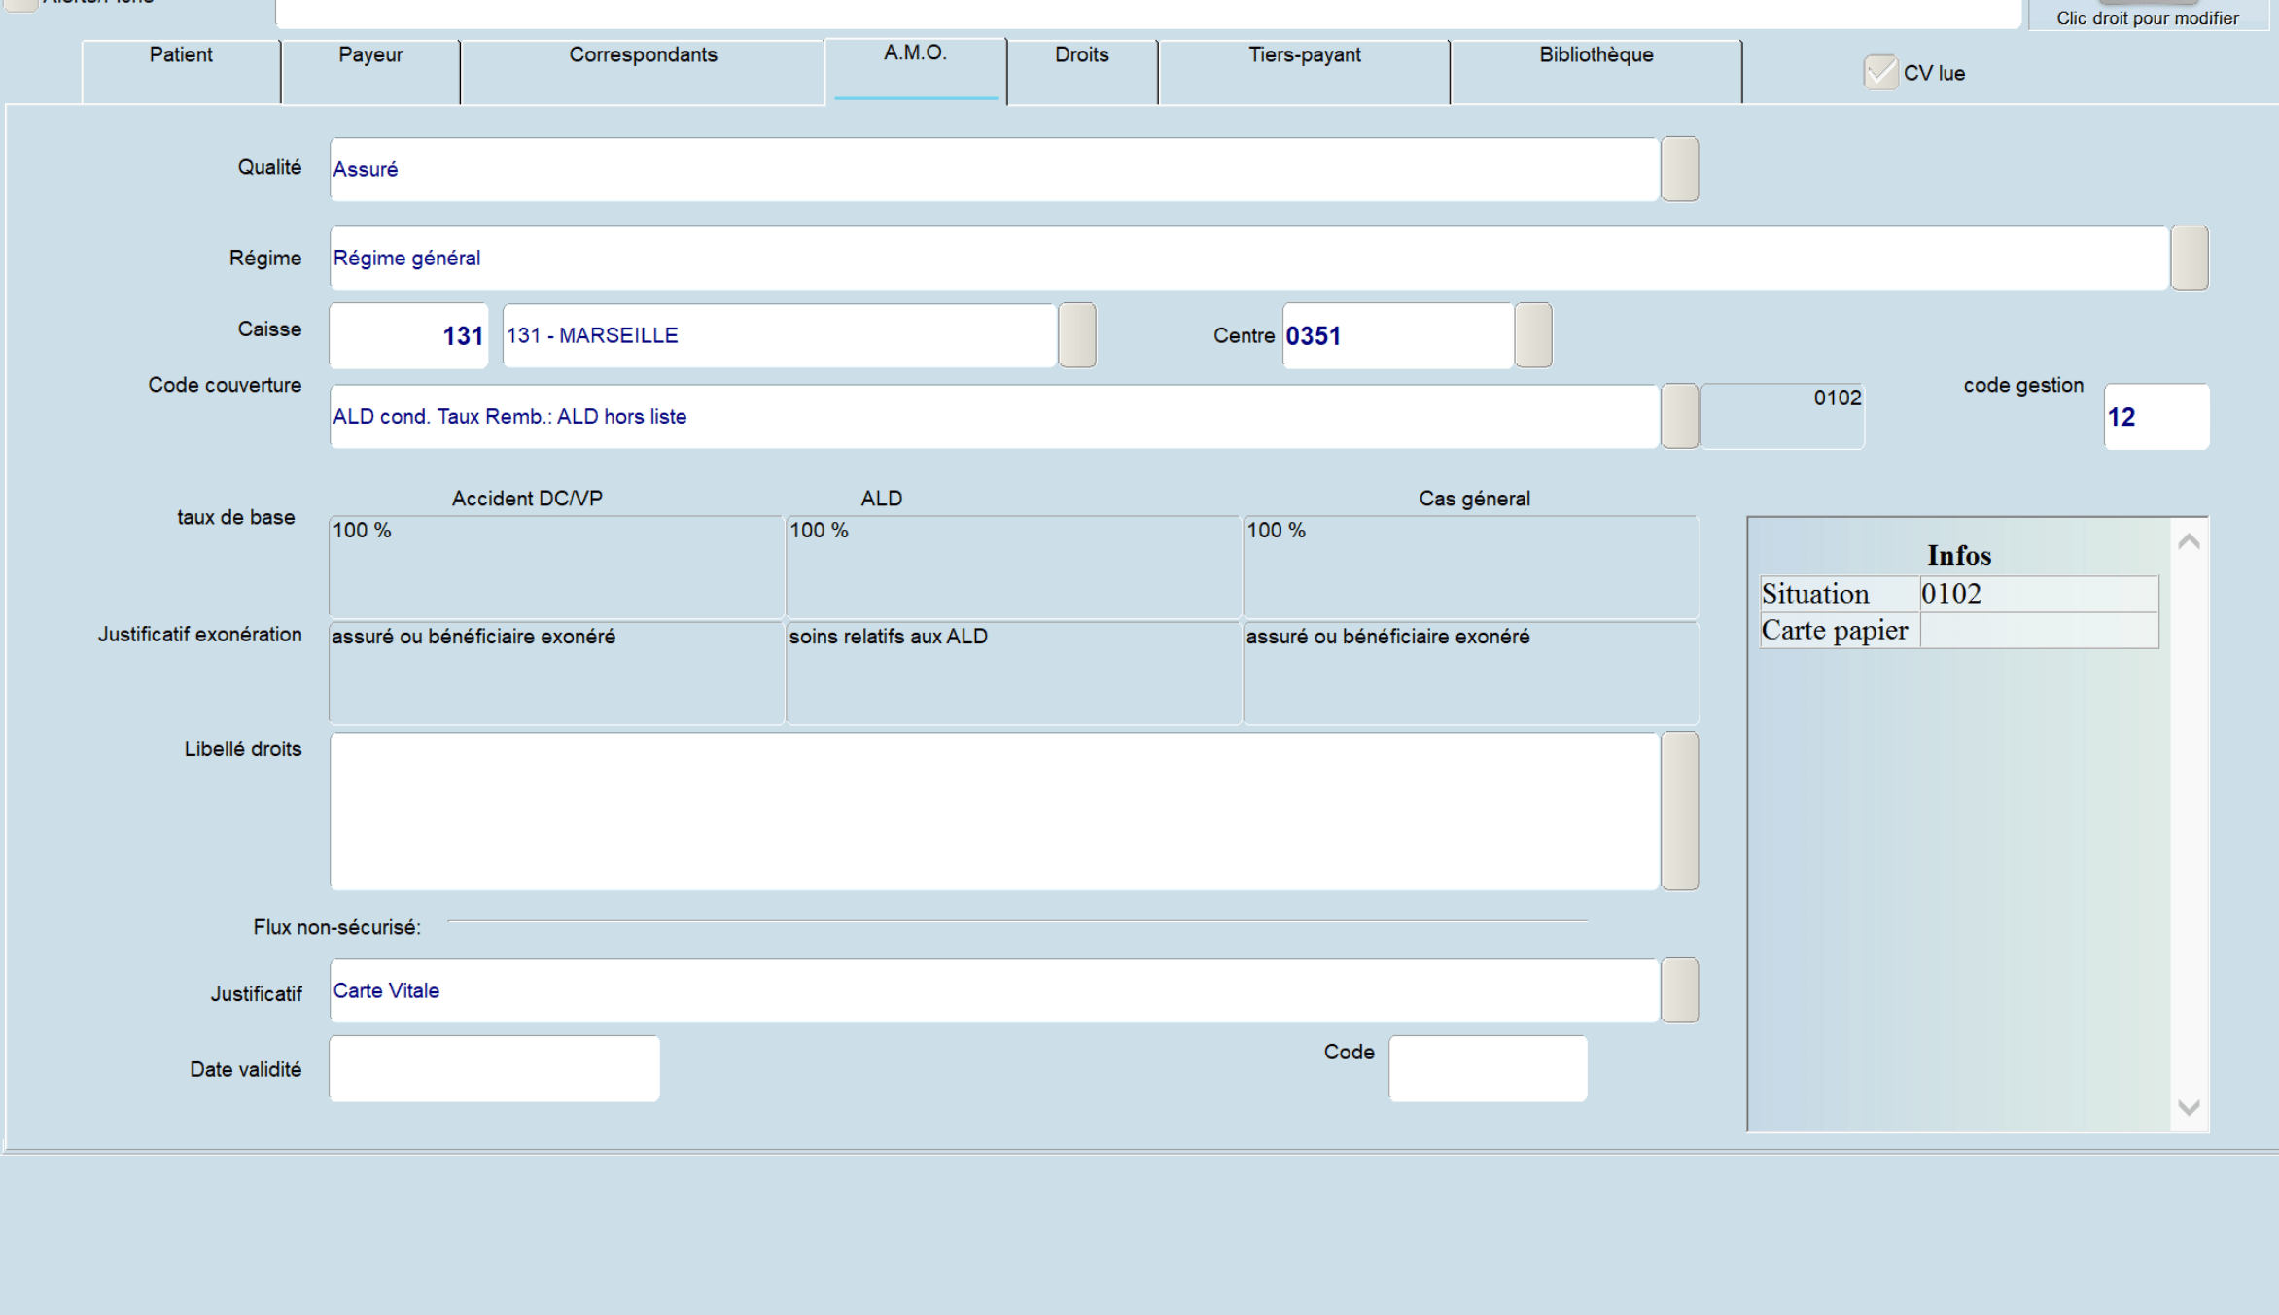Click the Libellé droits scrollbar
Viewport: 2279px width, 1315px height.
tap(1679, 811)
